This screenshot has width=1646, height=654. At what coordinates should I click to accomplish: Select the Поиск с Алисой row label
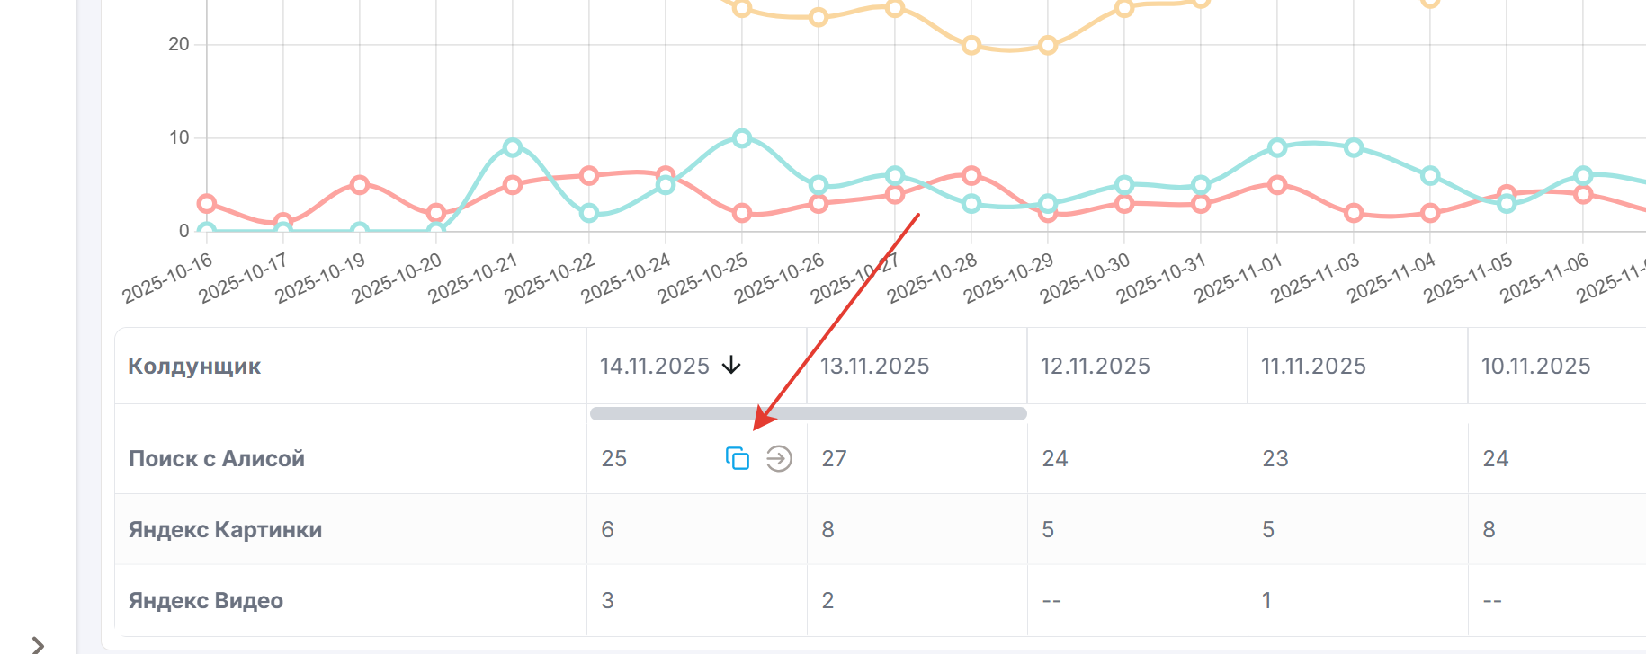click(x=217, y=458)
